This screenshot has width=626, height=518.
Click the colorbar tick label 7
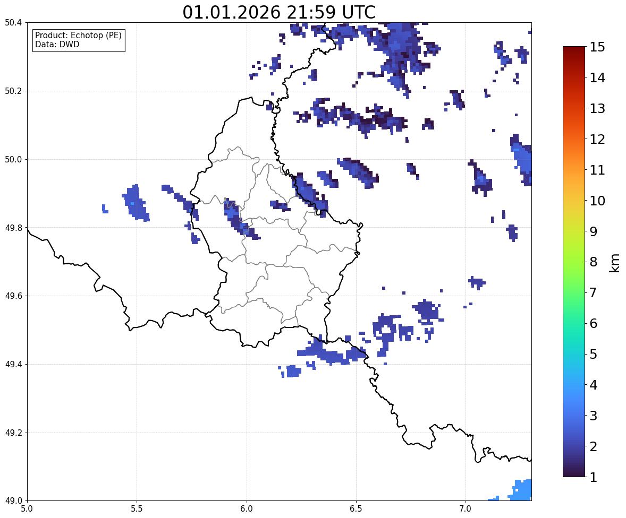tap(594, 292)
